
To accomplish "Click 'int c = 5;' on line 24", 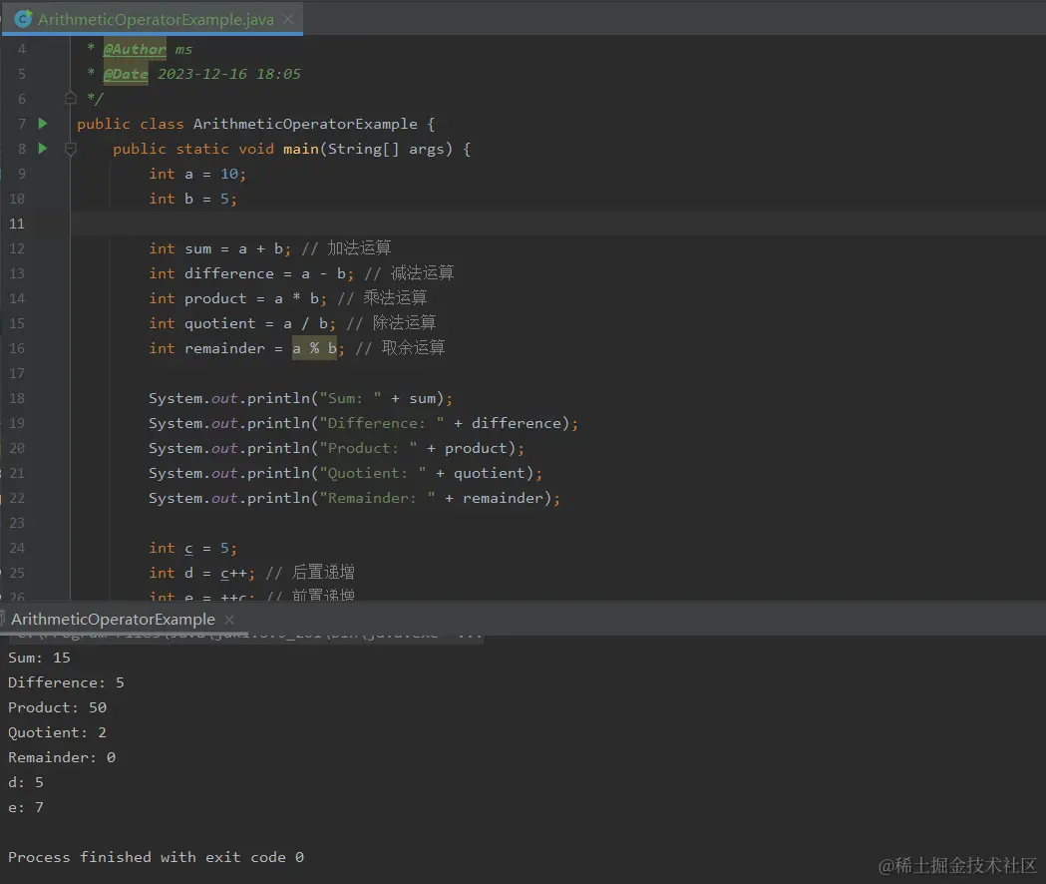I will [x=192, y=548].
